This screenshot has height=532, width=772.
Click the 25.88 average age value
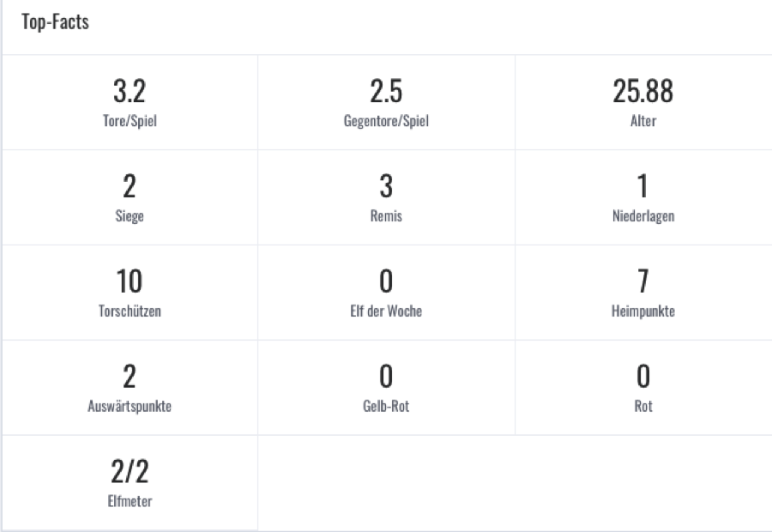[643, 91]
